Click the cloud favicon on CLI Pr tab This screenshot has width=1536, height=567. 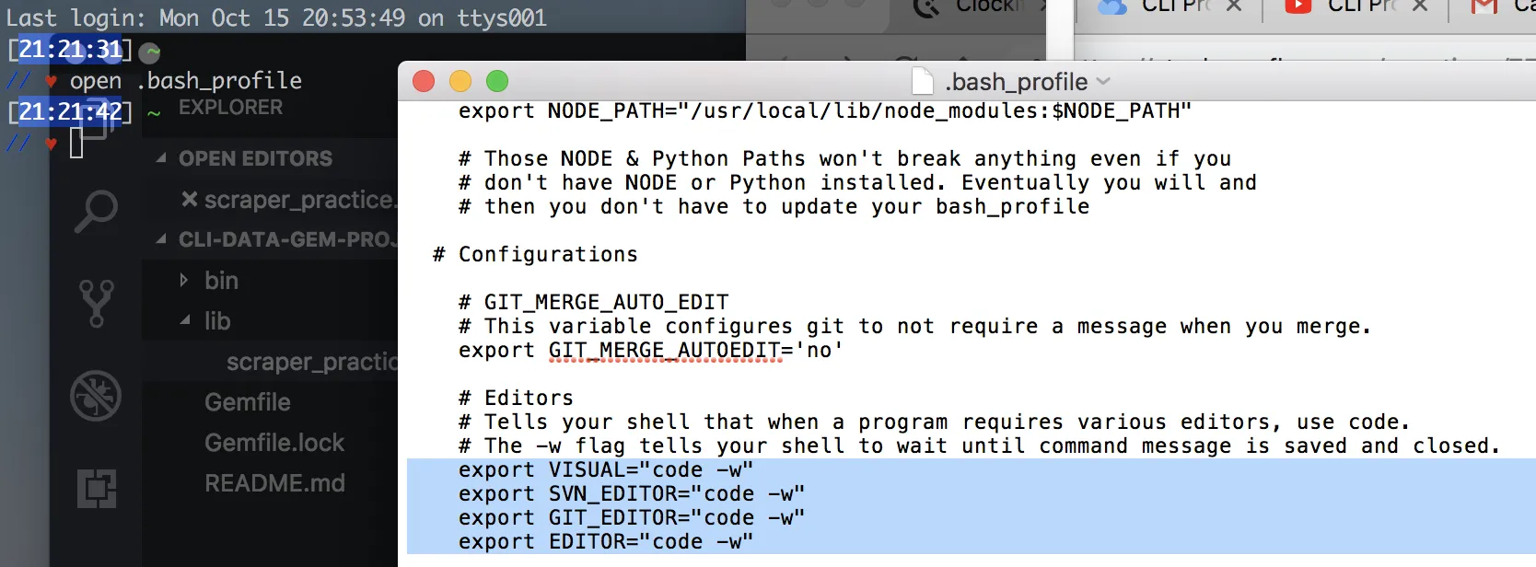click(x=1112, y=6)
